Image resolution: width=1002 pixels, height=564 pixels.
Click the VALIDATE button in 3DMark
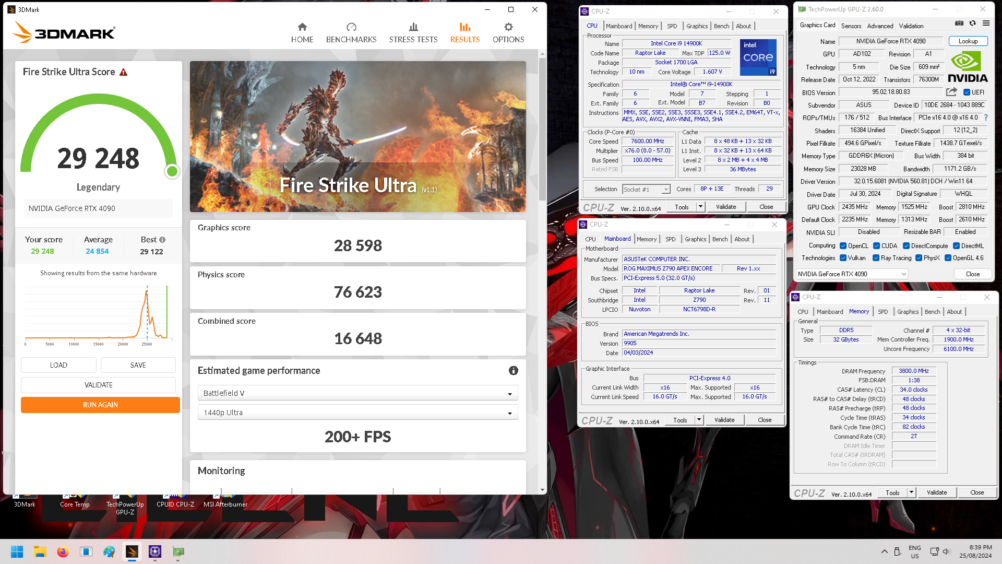click(x=98, y=385)
